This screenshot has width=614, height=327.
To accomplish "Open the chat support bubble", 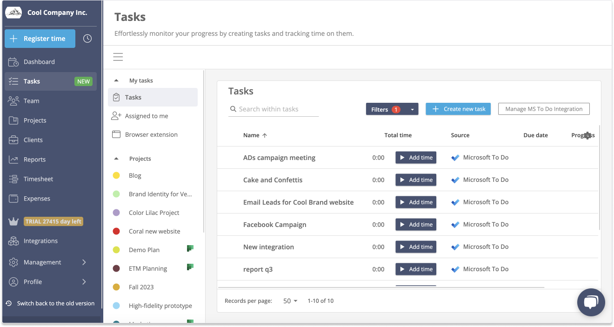I will click(591, 302).
